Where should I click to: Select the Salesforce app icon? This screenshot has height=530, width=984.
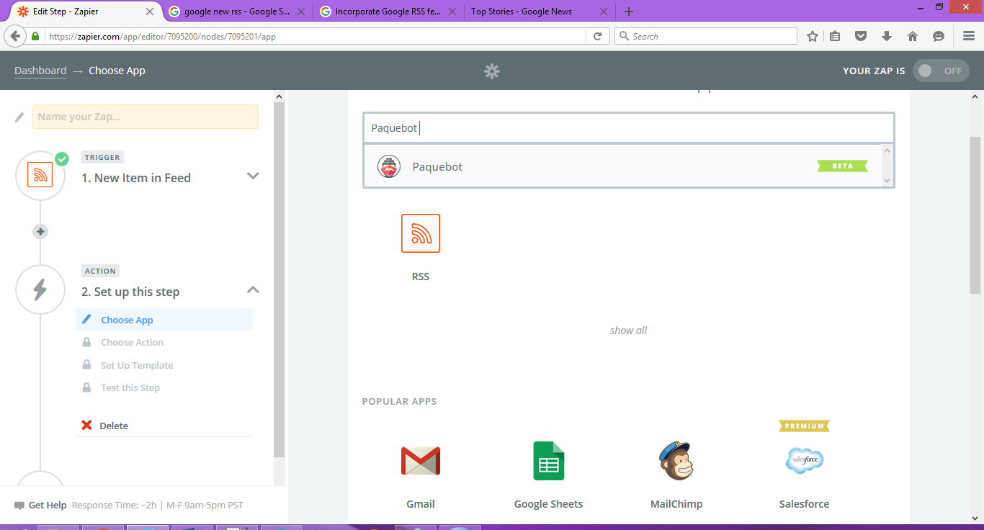[804, 461]
